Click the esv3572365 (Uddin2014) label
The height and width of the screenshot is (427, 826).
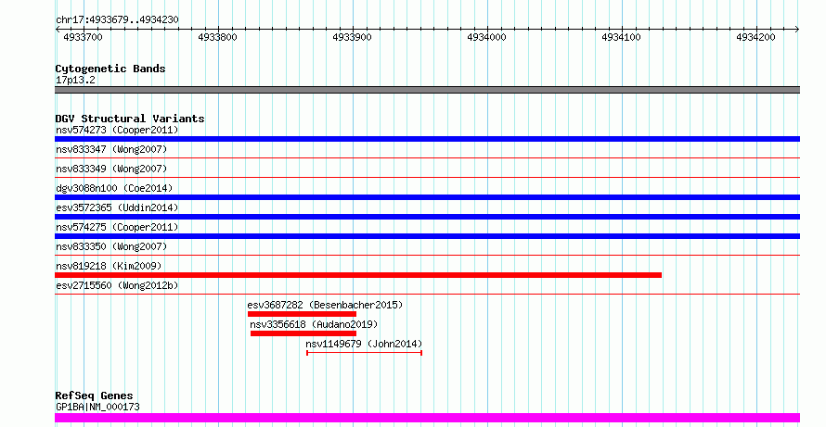click(x=117, y=207)
